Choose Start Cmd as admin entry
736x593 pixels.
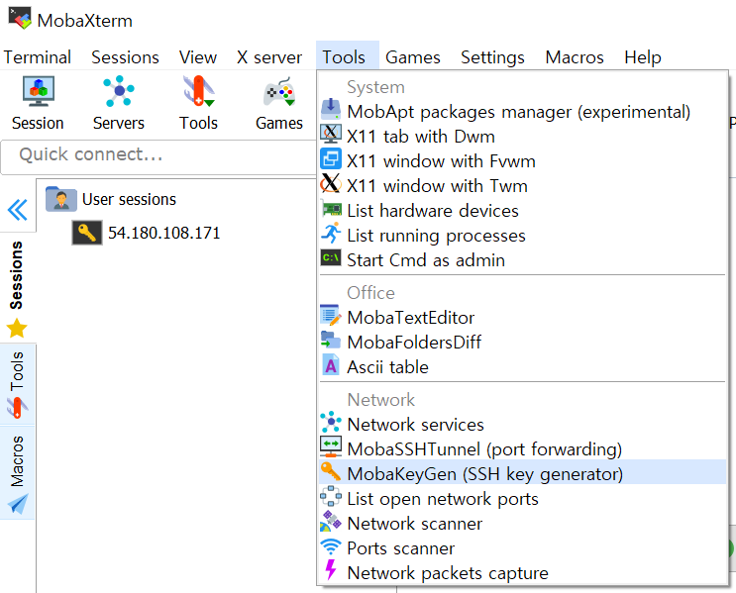522,260
